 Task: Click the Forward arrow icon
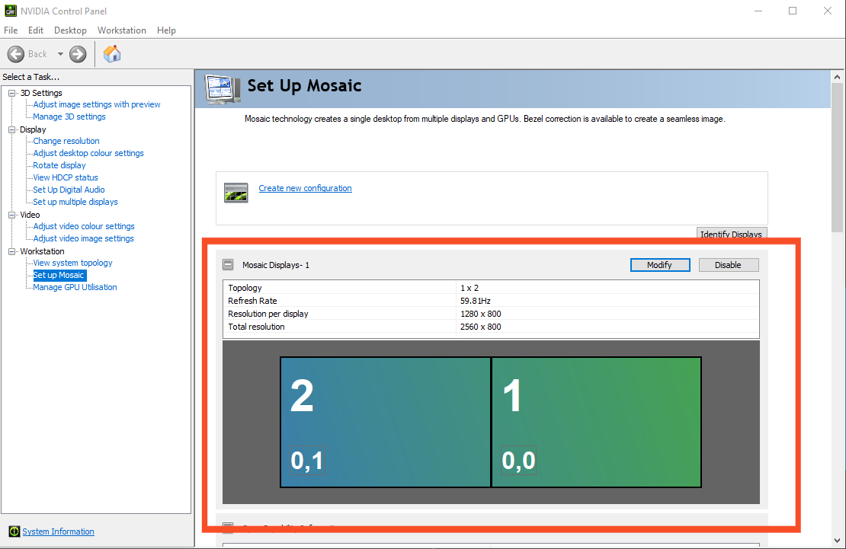tap(78, 54)
